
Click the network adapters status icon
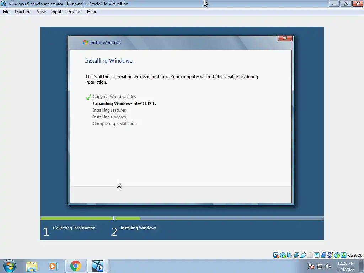click(x=296, y=255)
